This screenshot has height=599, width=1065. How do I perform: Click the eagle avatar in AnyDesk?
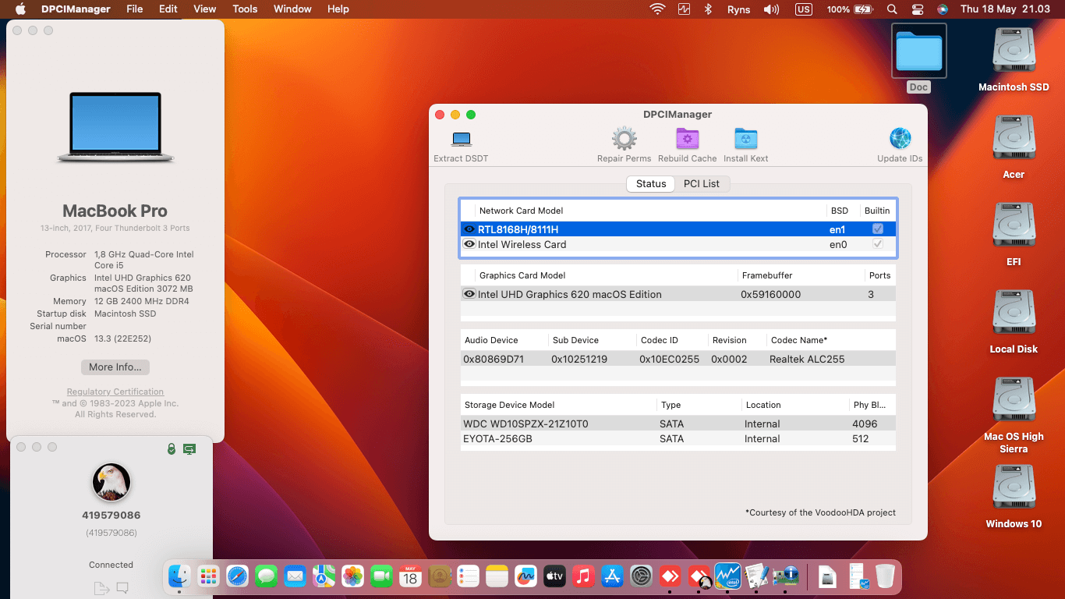coord(111,482)
